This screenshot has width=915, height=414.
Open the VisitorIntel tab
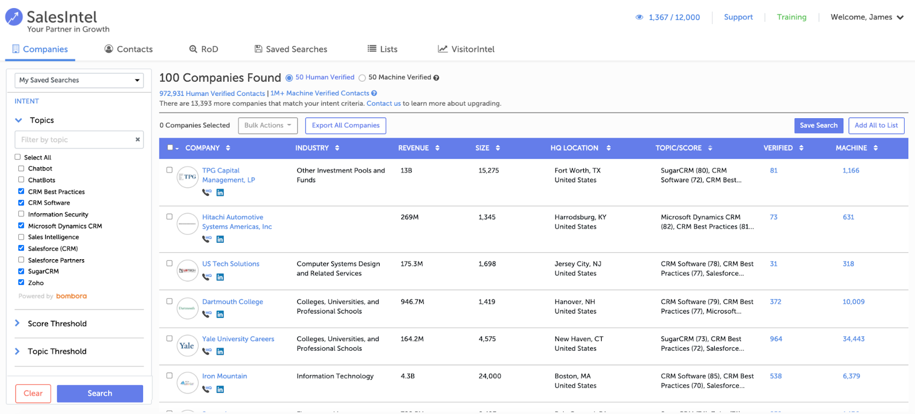(466, 49)
